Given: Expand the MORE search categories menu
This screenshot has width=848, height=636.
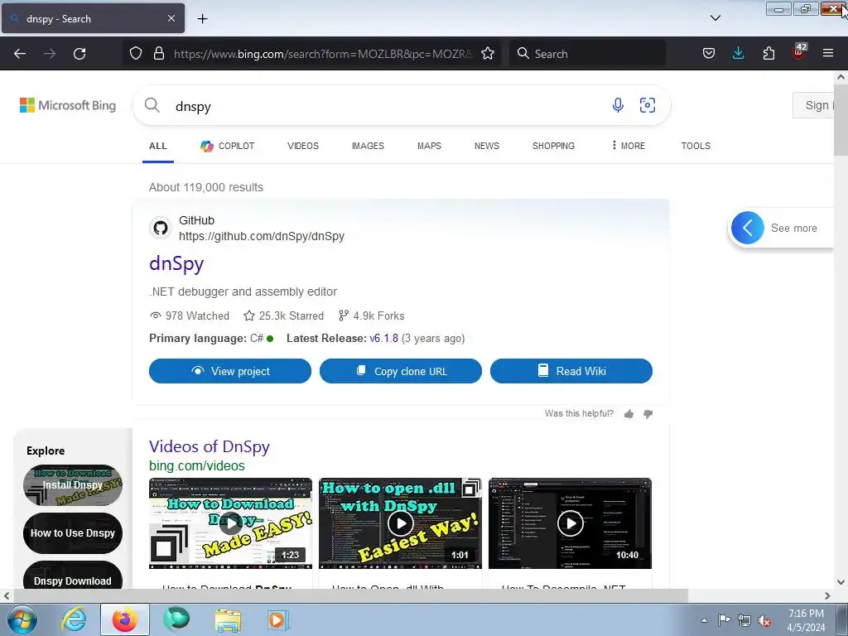Looking at the screenshot, I should (628, 146).
